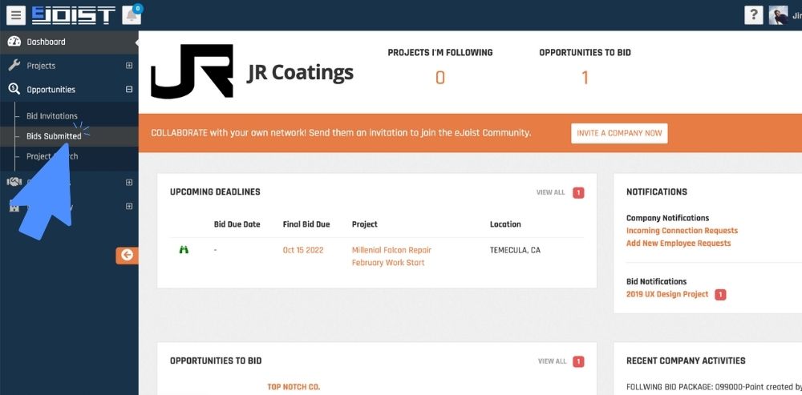Click the Company Notifications label
802x395 pixels.
[667, 218]
